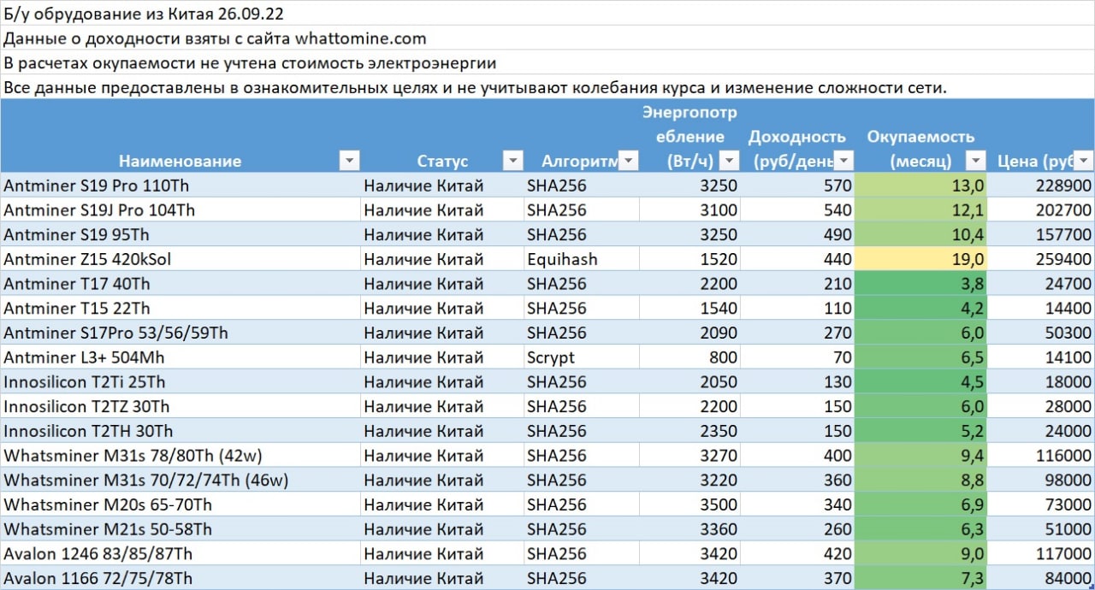Select cell 'Whatsminer M31s 70/72/74Th (46w)'
The height and width of the screenshot is (590, 1095).
pos(180,480)
